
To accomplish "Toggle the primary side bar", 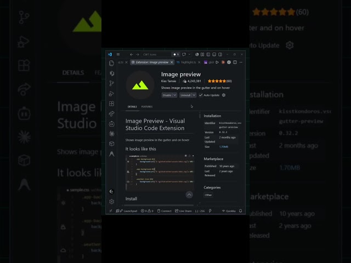I will click(x=208, y=54).
